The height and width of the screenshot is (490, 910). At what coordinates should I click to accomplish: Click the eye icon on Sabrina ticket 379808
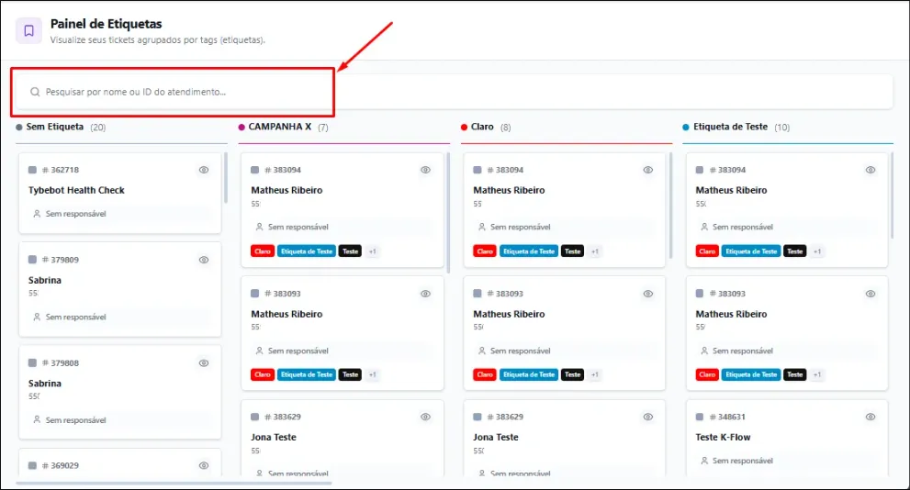point(204,363)
